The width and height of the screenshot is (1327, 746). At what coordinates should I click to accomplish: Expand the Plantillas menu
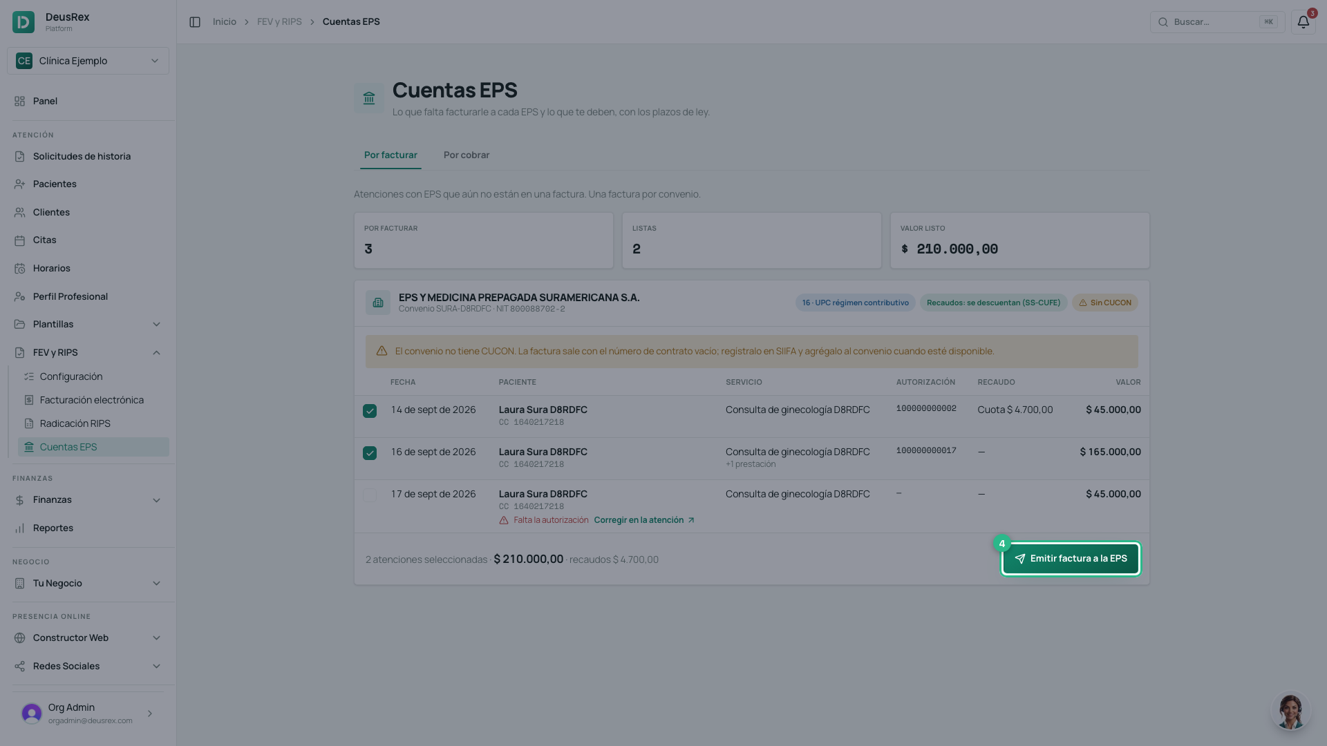coord(88,324)
